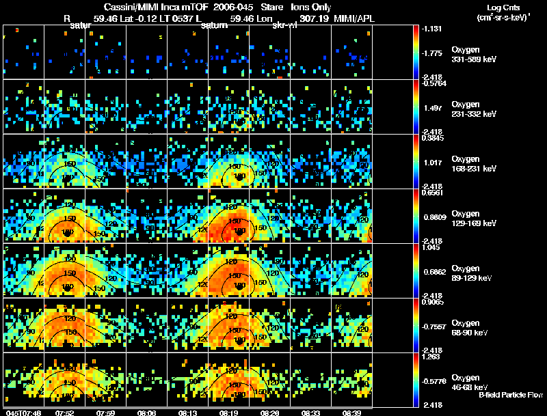Select the Oxygen 89-129 keV label
The height and width of the screenshot is (416, 547).
(x=472, y=273)
